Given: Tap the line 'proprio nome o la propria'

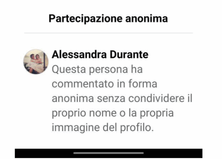Looking at the screenshot, I should pyautogui.click(x=113, y=113).
